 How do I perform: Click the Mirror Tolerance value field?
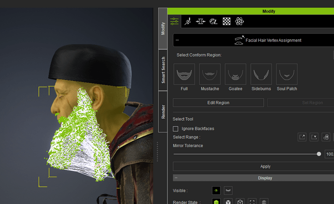329,154
